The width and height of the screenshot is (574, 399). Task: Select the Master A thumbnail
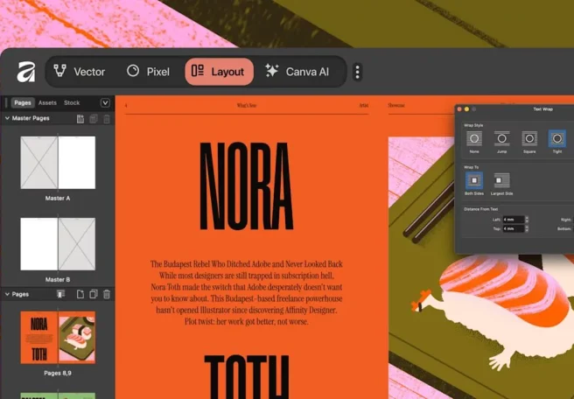pos(58,163)
